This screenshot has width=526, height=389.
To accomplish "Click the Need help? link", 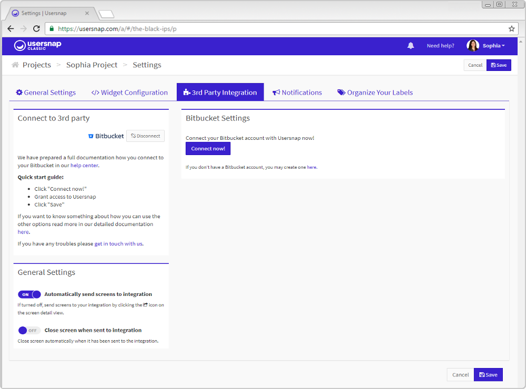I will pyautogui.click(x=440, y=46).
